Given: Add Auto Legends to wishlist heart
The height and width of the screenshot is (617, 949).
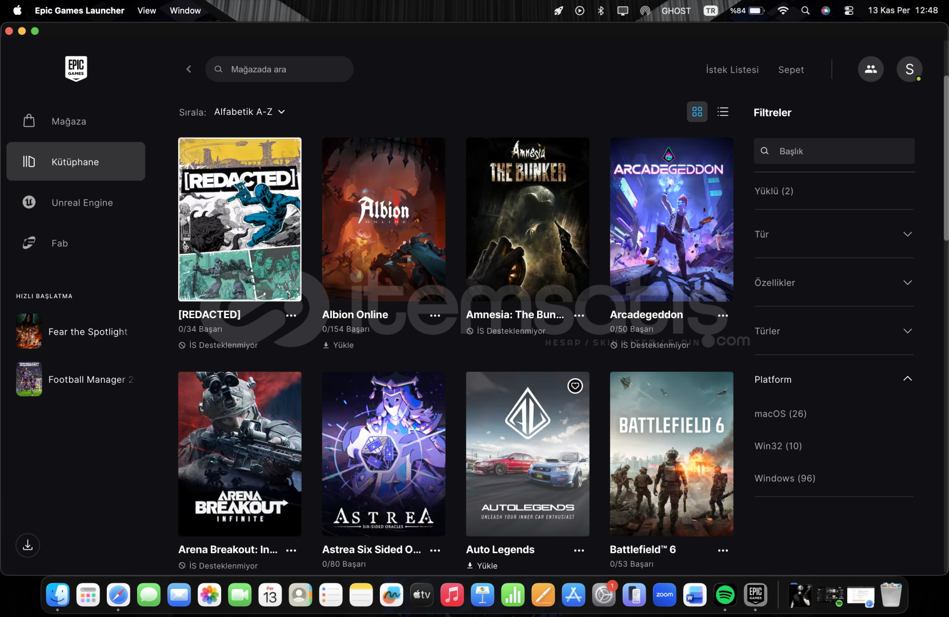Looking at the screenshot, I should coord(575,386).
